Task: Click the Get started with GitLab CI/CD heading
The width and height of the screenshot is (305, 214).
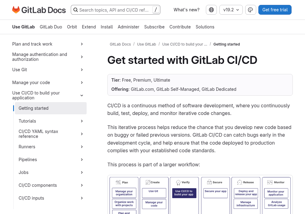Action: [x=182, y=60]
